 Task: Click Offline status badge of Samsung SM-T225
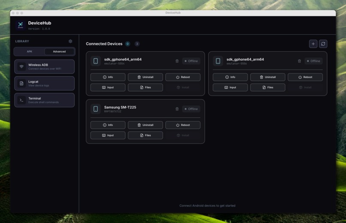point(191,109)
